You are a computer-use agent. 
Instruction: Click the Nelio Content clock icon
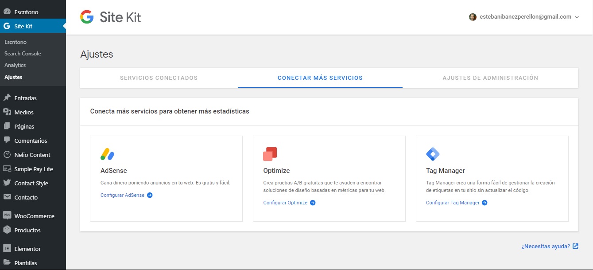pyautogui.click(x=7, y=155)
